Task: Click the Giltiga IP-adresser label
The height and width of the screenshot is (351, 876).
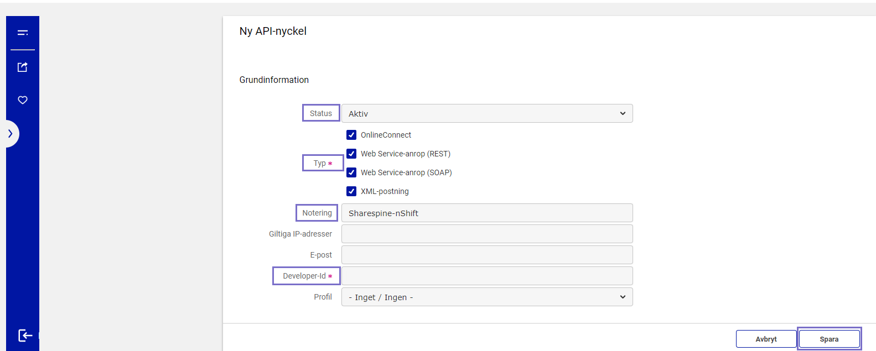Action: click(x=300, y=234)
